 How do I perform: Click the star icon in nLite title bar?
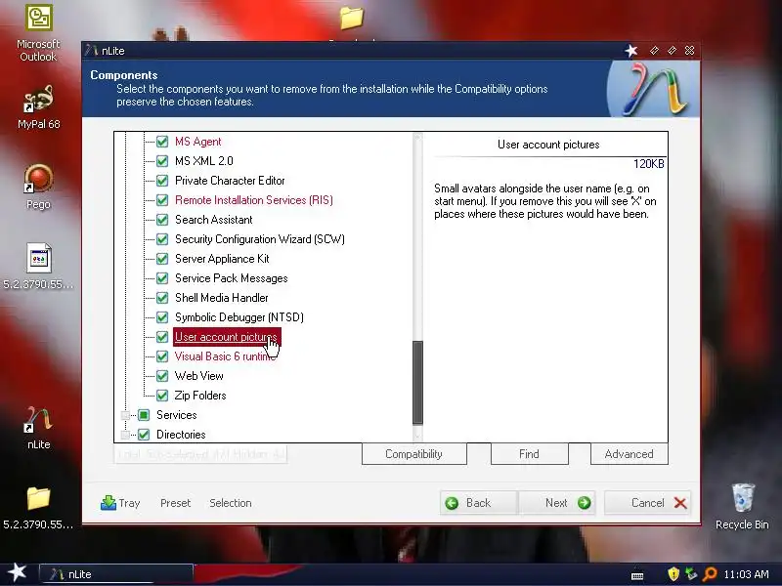click(631, 51)
